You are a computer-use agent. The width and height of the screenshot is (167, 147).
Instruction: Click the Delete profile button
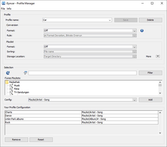coord(150,20)
